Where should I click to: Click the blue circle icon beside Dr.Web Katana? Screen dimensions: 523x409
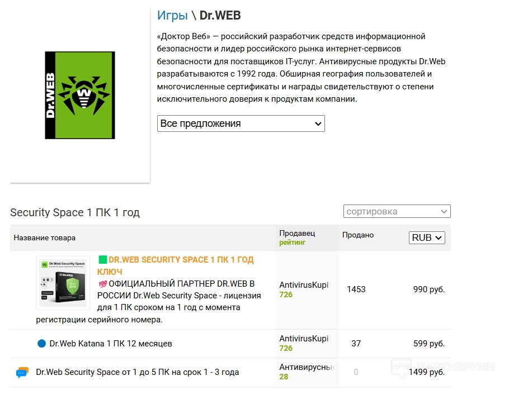click(x=41, y=344)
